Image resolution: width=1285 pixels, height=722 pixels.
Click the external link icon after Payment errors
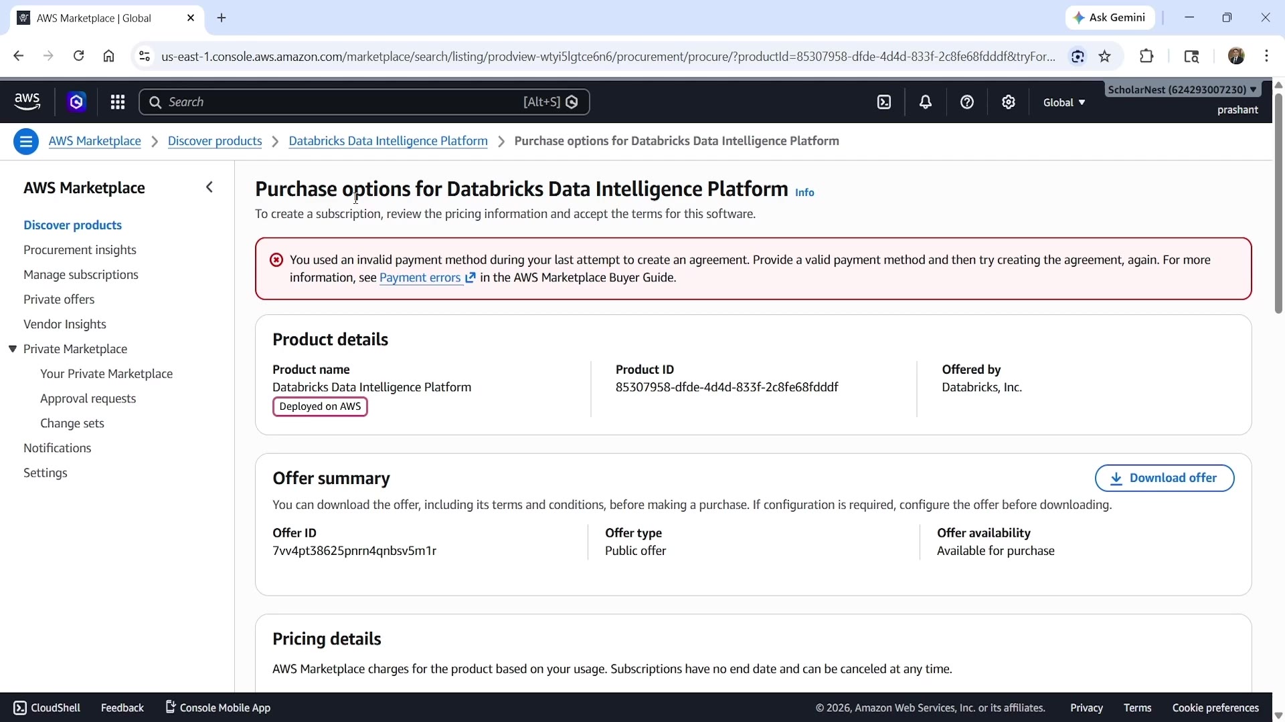tap(470, 277)
